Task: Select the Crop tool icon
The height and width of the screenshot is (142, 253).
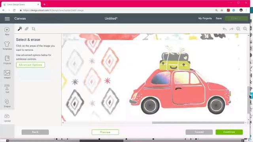Action: [33, 29]
